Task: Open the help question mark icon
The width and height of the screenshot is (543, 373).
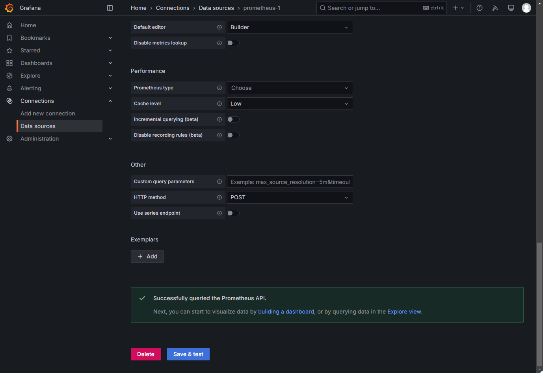Action: click(x=480, y=8)
